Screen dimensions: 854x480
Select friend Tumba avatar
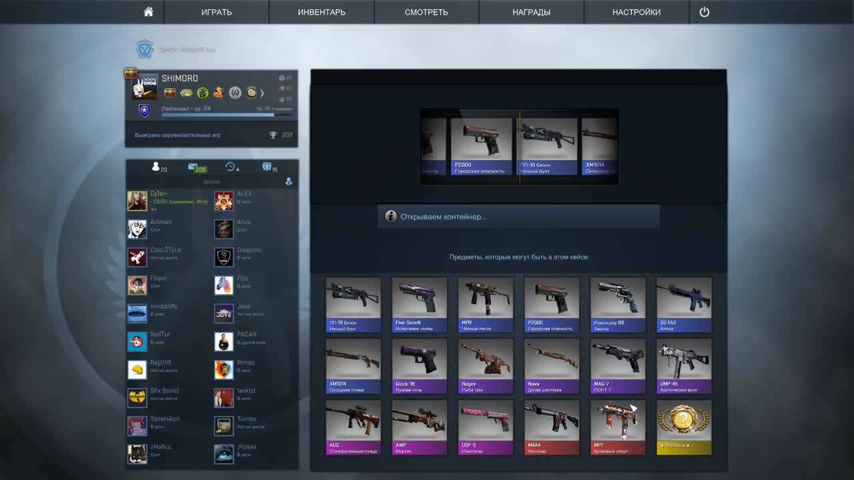pos(224,426)
